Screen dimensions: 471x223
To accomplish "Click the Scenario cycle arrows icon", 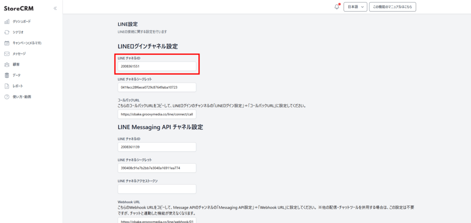I will (7, 32).
